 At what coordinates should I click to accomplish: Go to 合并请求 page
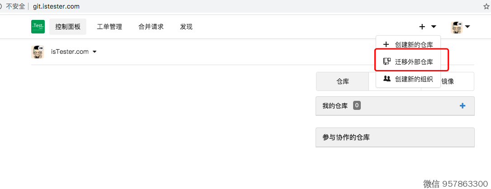point(151,27)
